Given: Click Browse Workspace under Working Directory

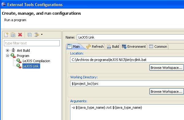Looking at the screenshot, I should click(167, 92).
